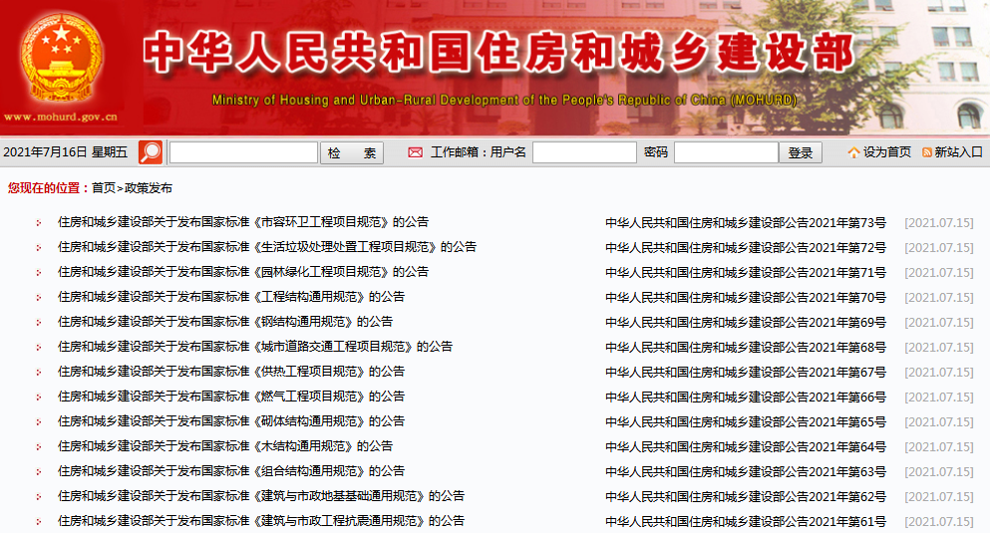Click the red arrow bullet beside 木结构通用规范
990x533 pixels.
38,446
